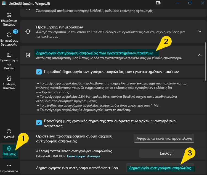Open the Συλλογές πακέτων bundles icon
Screen dimensions: 207x175
pos(9,79)
